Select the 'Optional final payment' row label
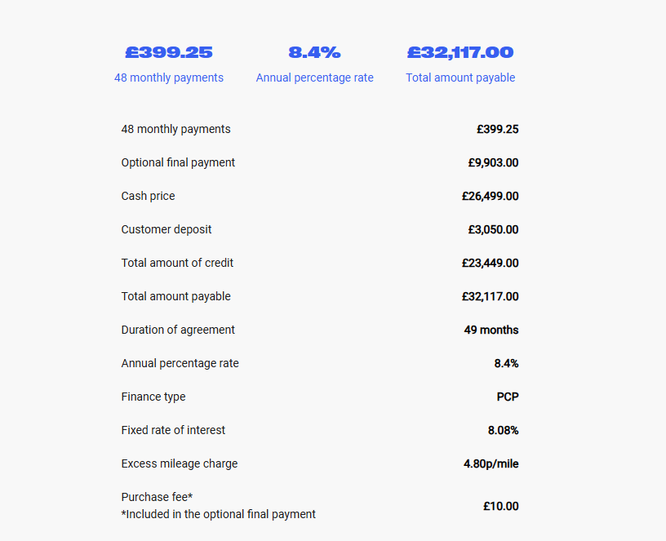The image size is (666, 541). (x=178, y=162)
